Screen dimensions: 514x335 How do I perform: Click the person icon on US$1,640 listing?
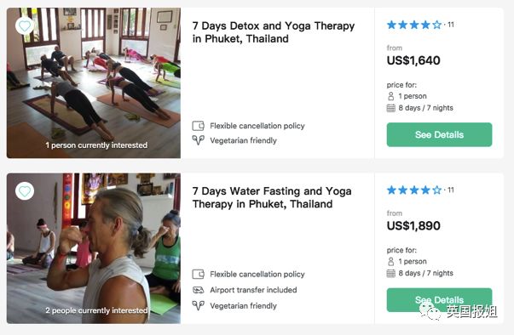pyautogui.click(x=390, y=96)
